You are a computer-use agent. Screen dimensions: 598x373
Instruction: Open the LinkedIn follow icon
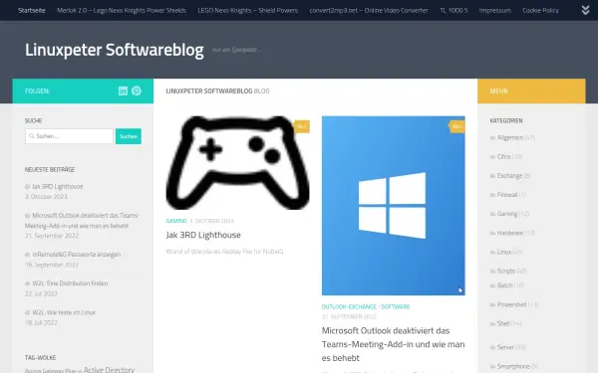click(x=123, y=91)
